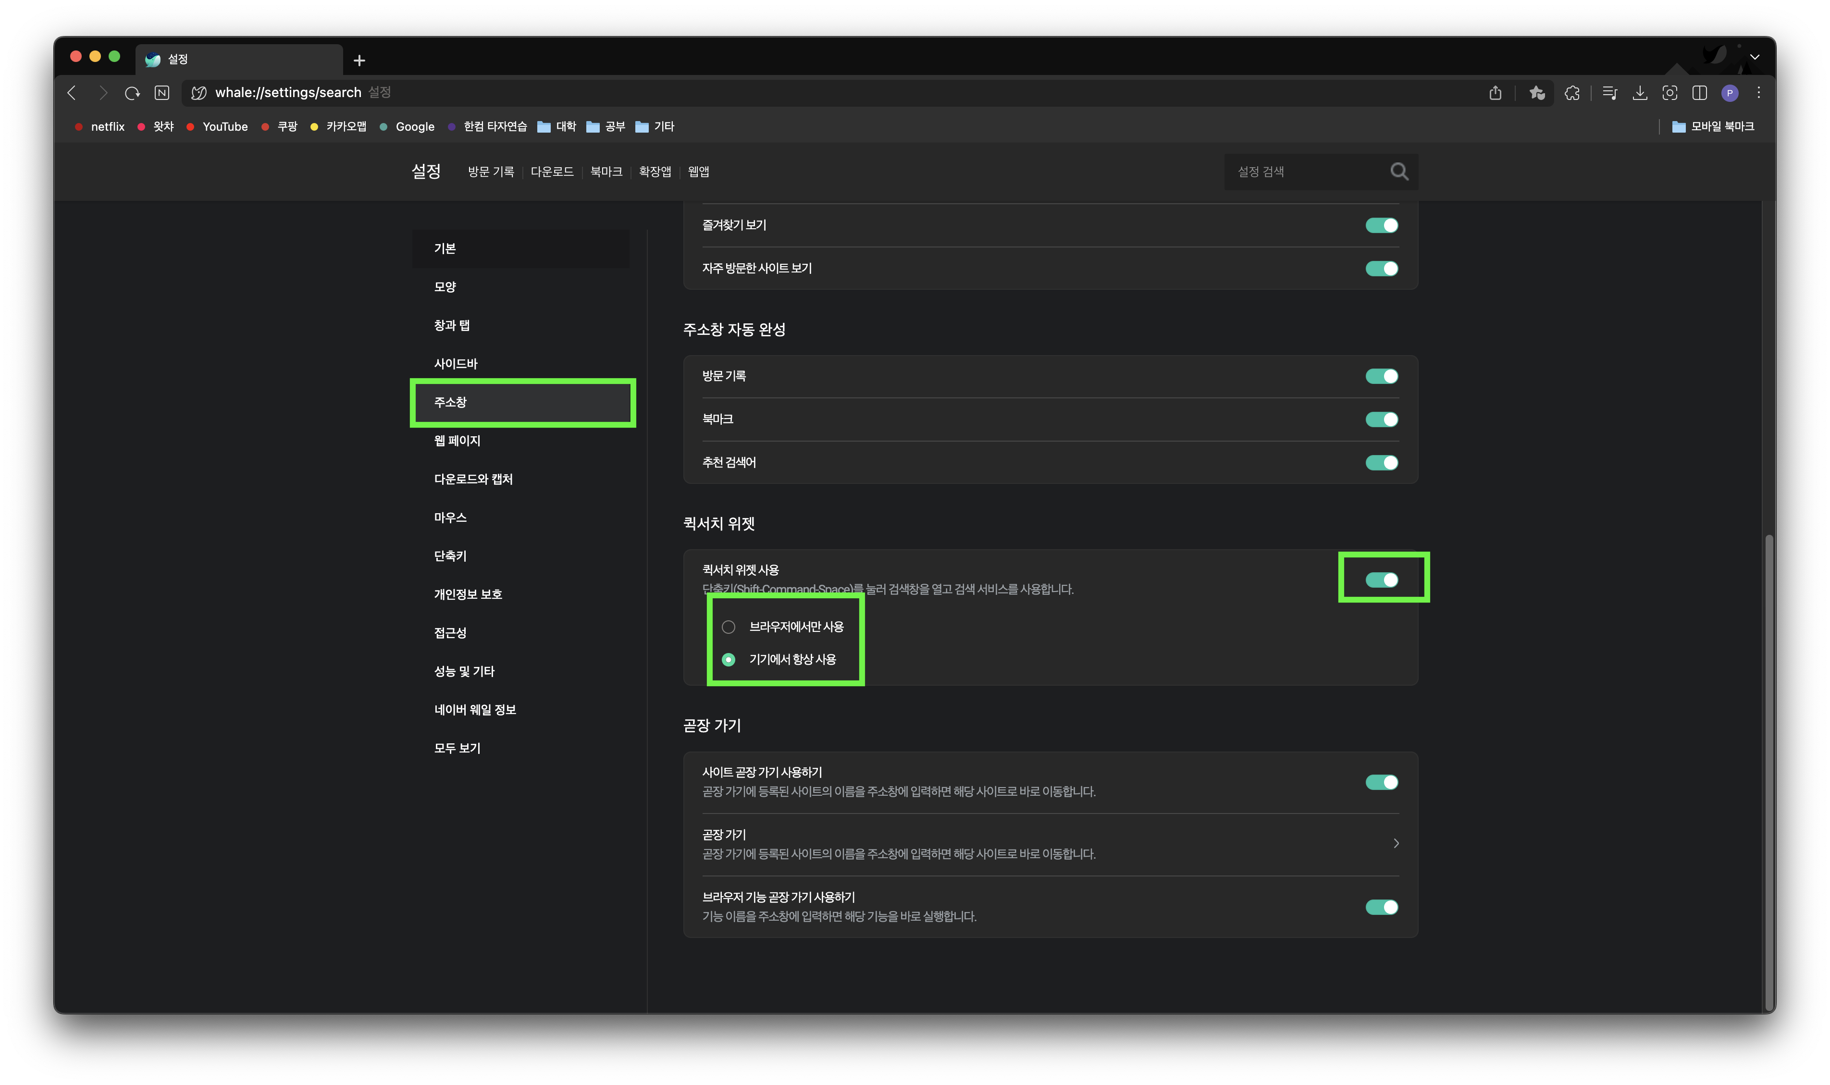
Task: Open 다운로드 in settings header
Action: 552,172
